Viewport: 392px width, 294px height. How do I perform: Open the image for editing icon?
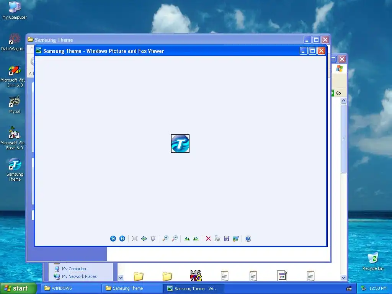tap(236, 238)
